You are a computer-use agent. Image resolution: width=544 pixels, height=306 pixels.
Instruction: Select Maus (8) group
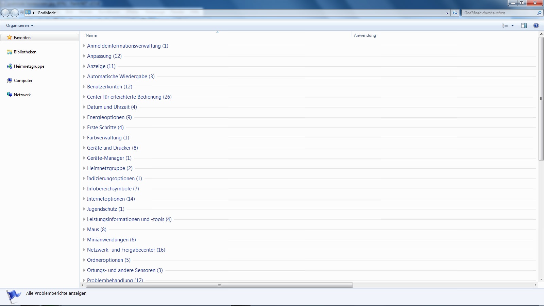tap(97, 230)
